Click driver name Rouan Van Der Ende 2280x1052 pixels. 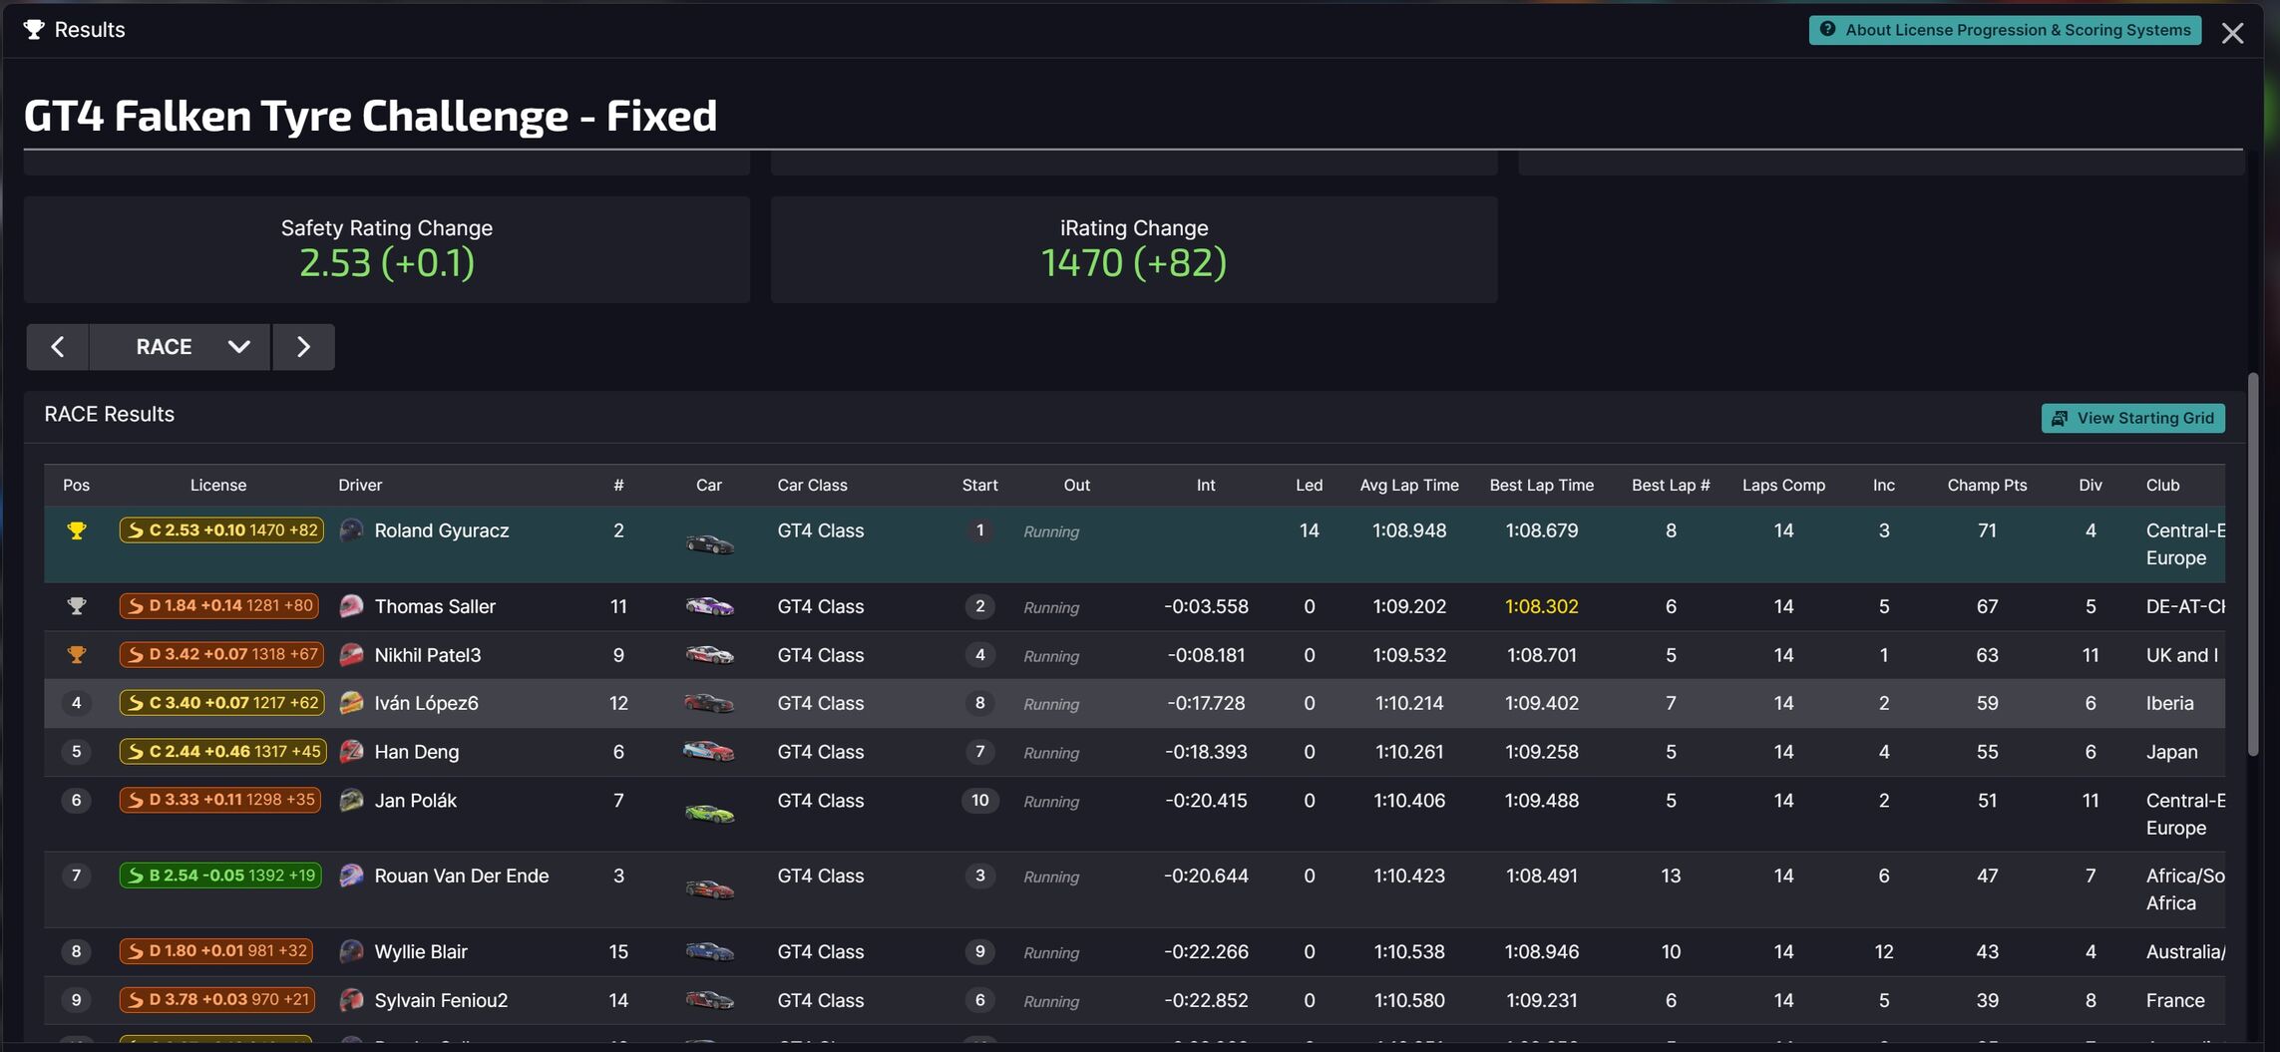click(462, 876)
